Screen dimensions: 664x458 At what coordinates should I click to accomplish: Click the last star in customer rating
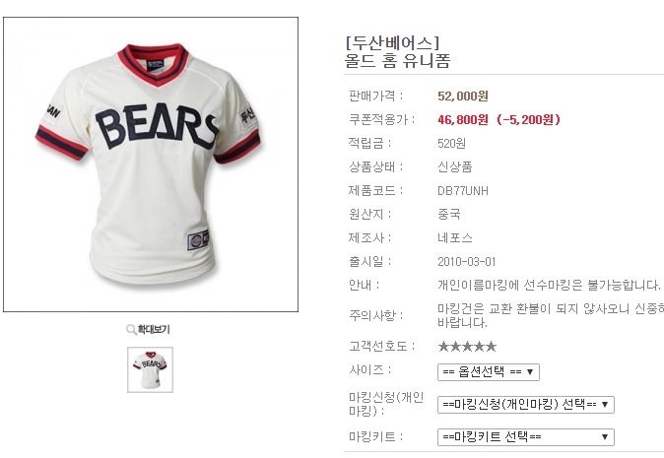(x=491, y=347)
